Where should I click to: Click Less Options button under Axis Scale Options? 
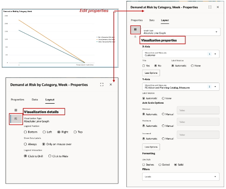click(x=151, y=147)
